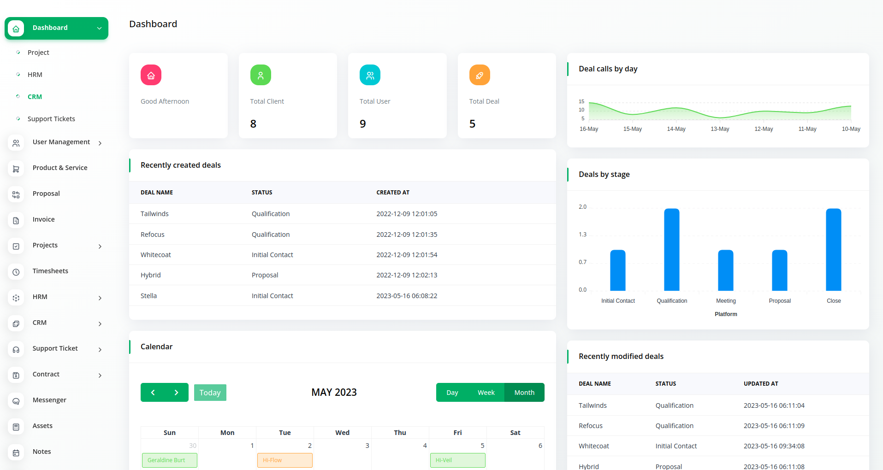Go to next month in calendar
Viewport: 883px width, 470px height.
tap(176, 393)
